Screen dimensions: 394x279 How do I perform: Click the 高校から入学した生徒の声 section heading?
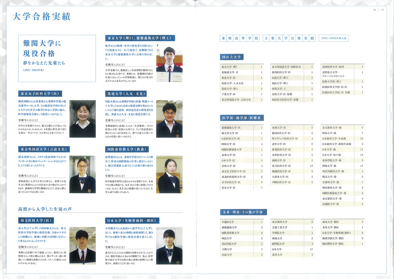45,209
